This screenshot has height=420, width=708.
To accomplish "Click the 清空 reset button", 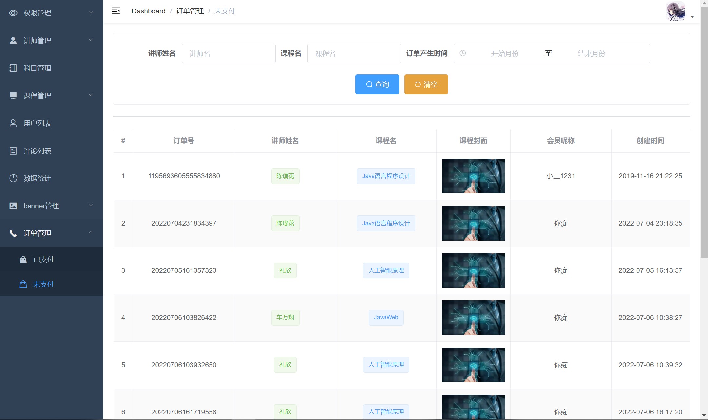I will click(426, 85).
